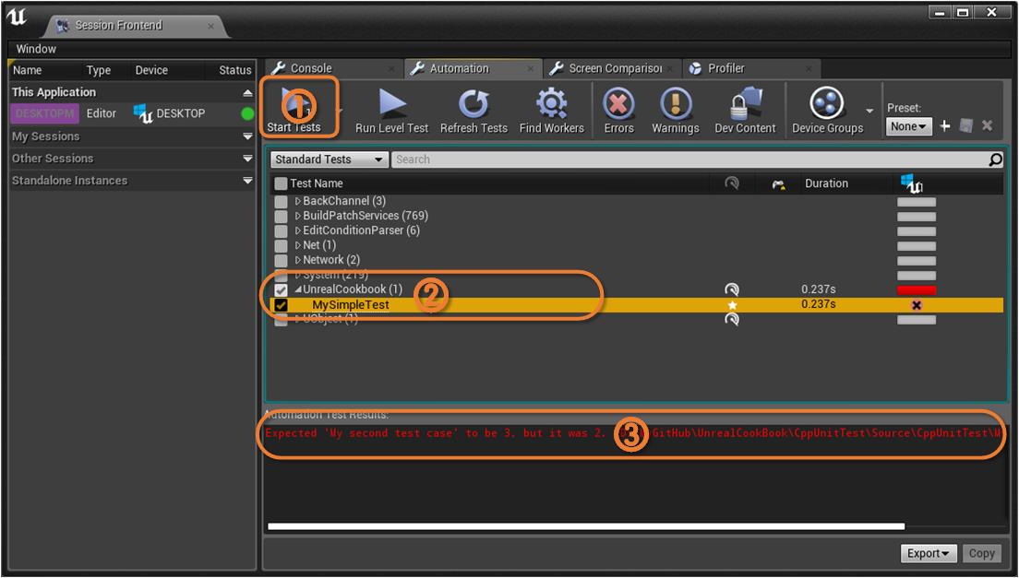This screenshot has width=1019, height=578.
Task: Expand the EditConditionParser group
Action: click(x=298, y=231)
